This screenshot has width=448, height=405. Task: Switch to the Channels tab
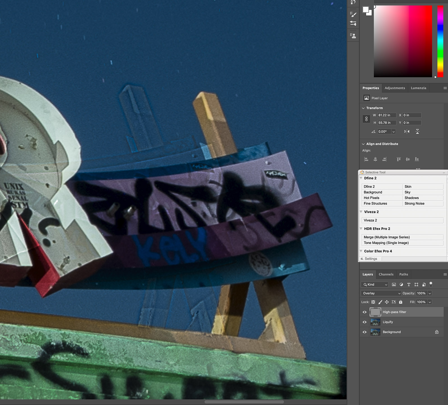coord(386,274)
